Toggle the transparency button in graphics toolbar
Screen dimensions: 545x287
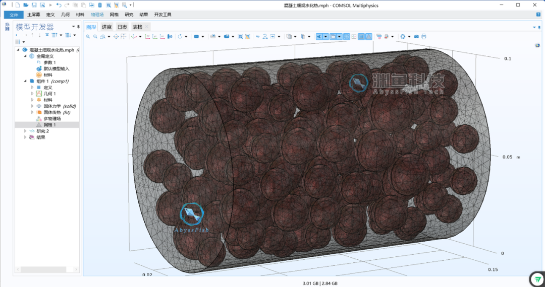(289, 36)
